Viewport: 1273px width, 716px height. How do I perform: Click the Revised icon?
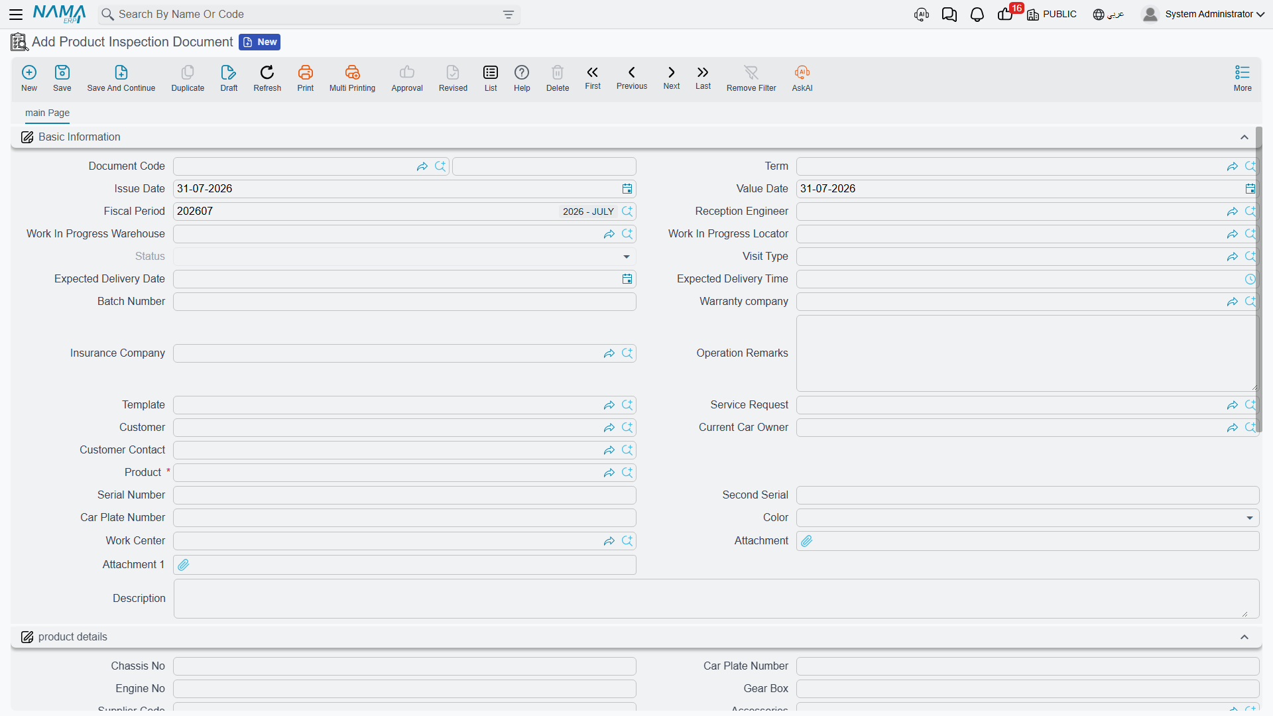click(x=453, y=78)
